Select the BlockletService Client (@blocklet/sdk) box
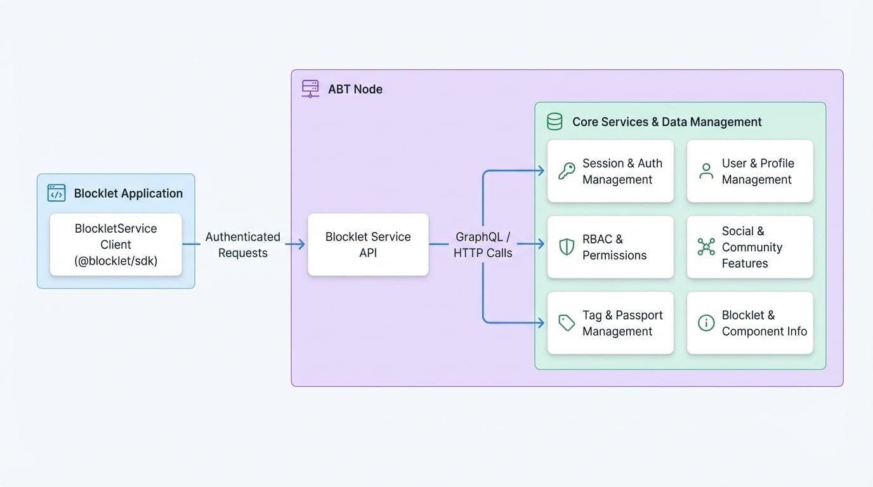This screenshot has height=487, width=873. [115, 244]
